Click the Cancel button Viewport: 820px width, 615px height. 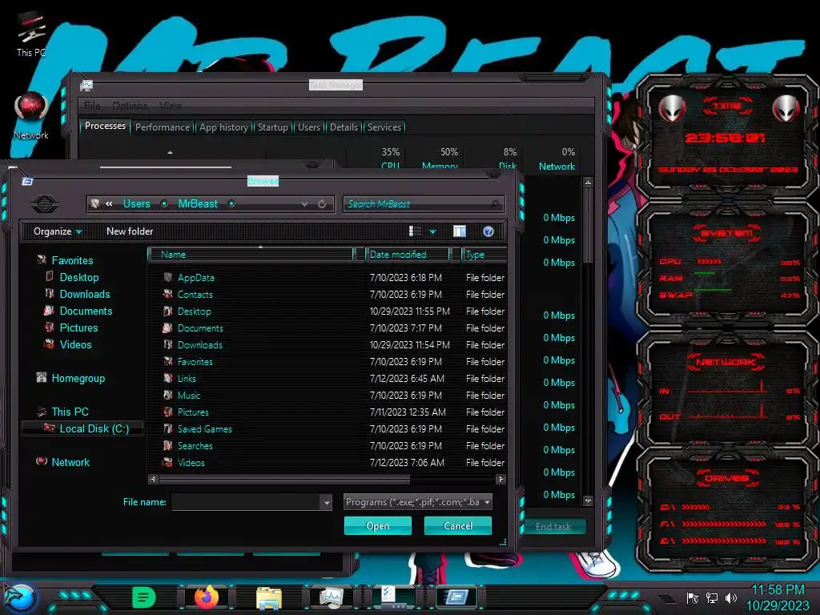457,525
